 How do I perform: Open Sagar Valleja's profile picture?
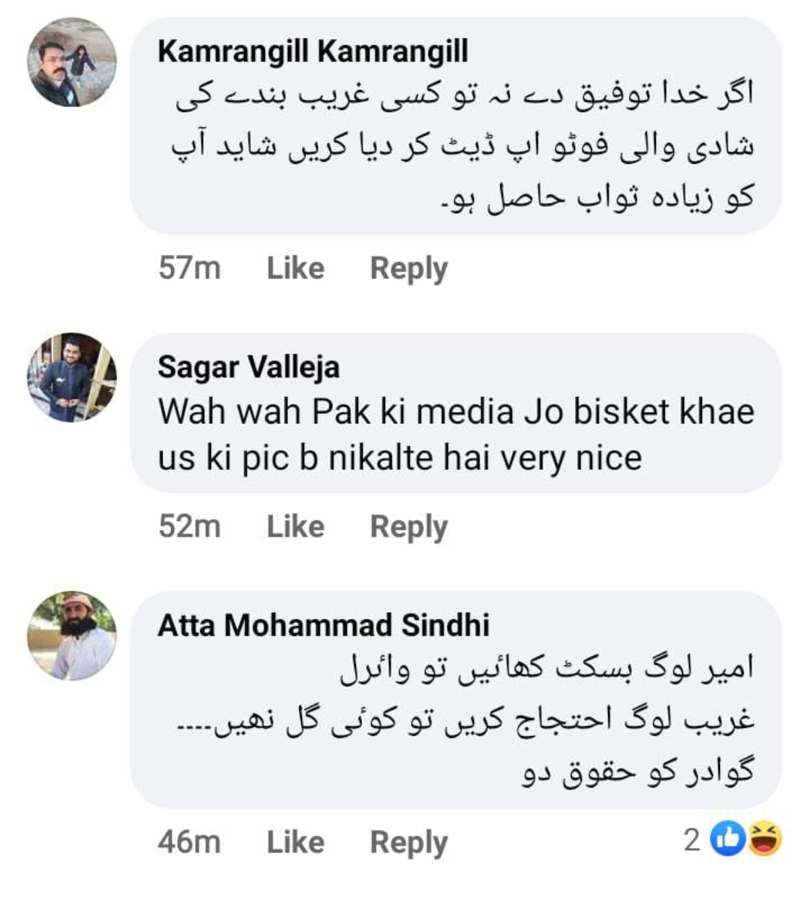71,378
